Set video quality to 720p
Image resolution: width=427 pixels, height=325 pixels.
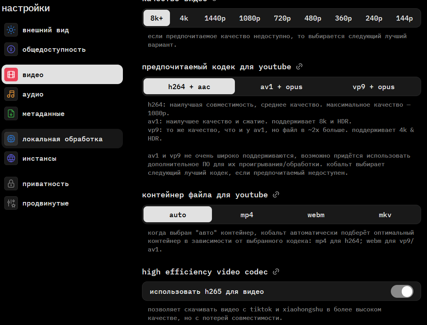point(282,18)
